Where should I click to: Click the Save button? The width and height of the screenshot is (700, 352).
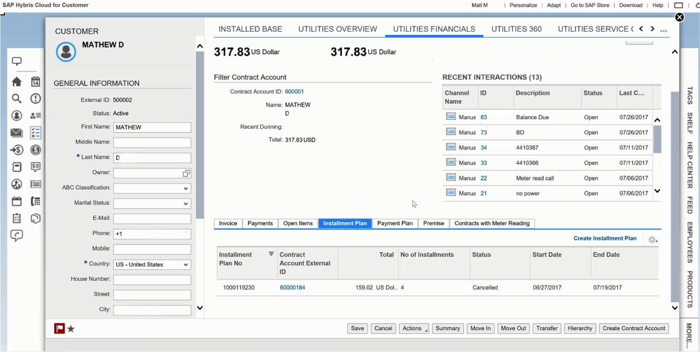(x=357, y=328)
